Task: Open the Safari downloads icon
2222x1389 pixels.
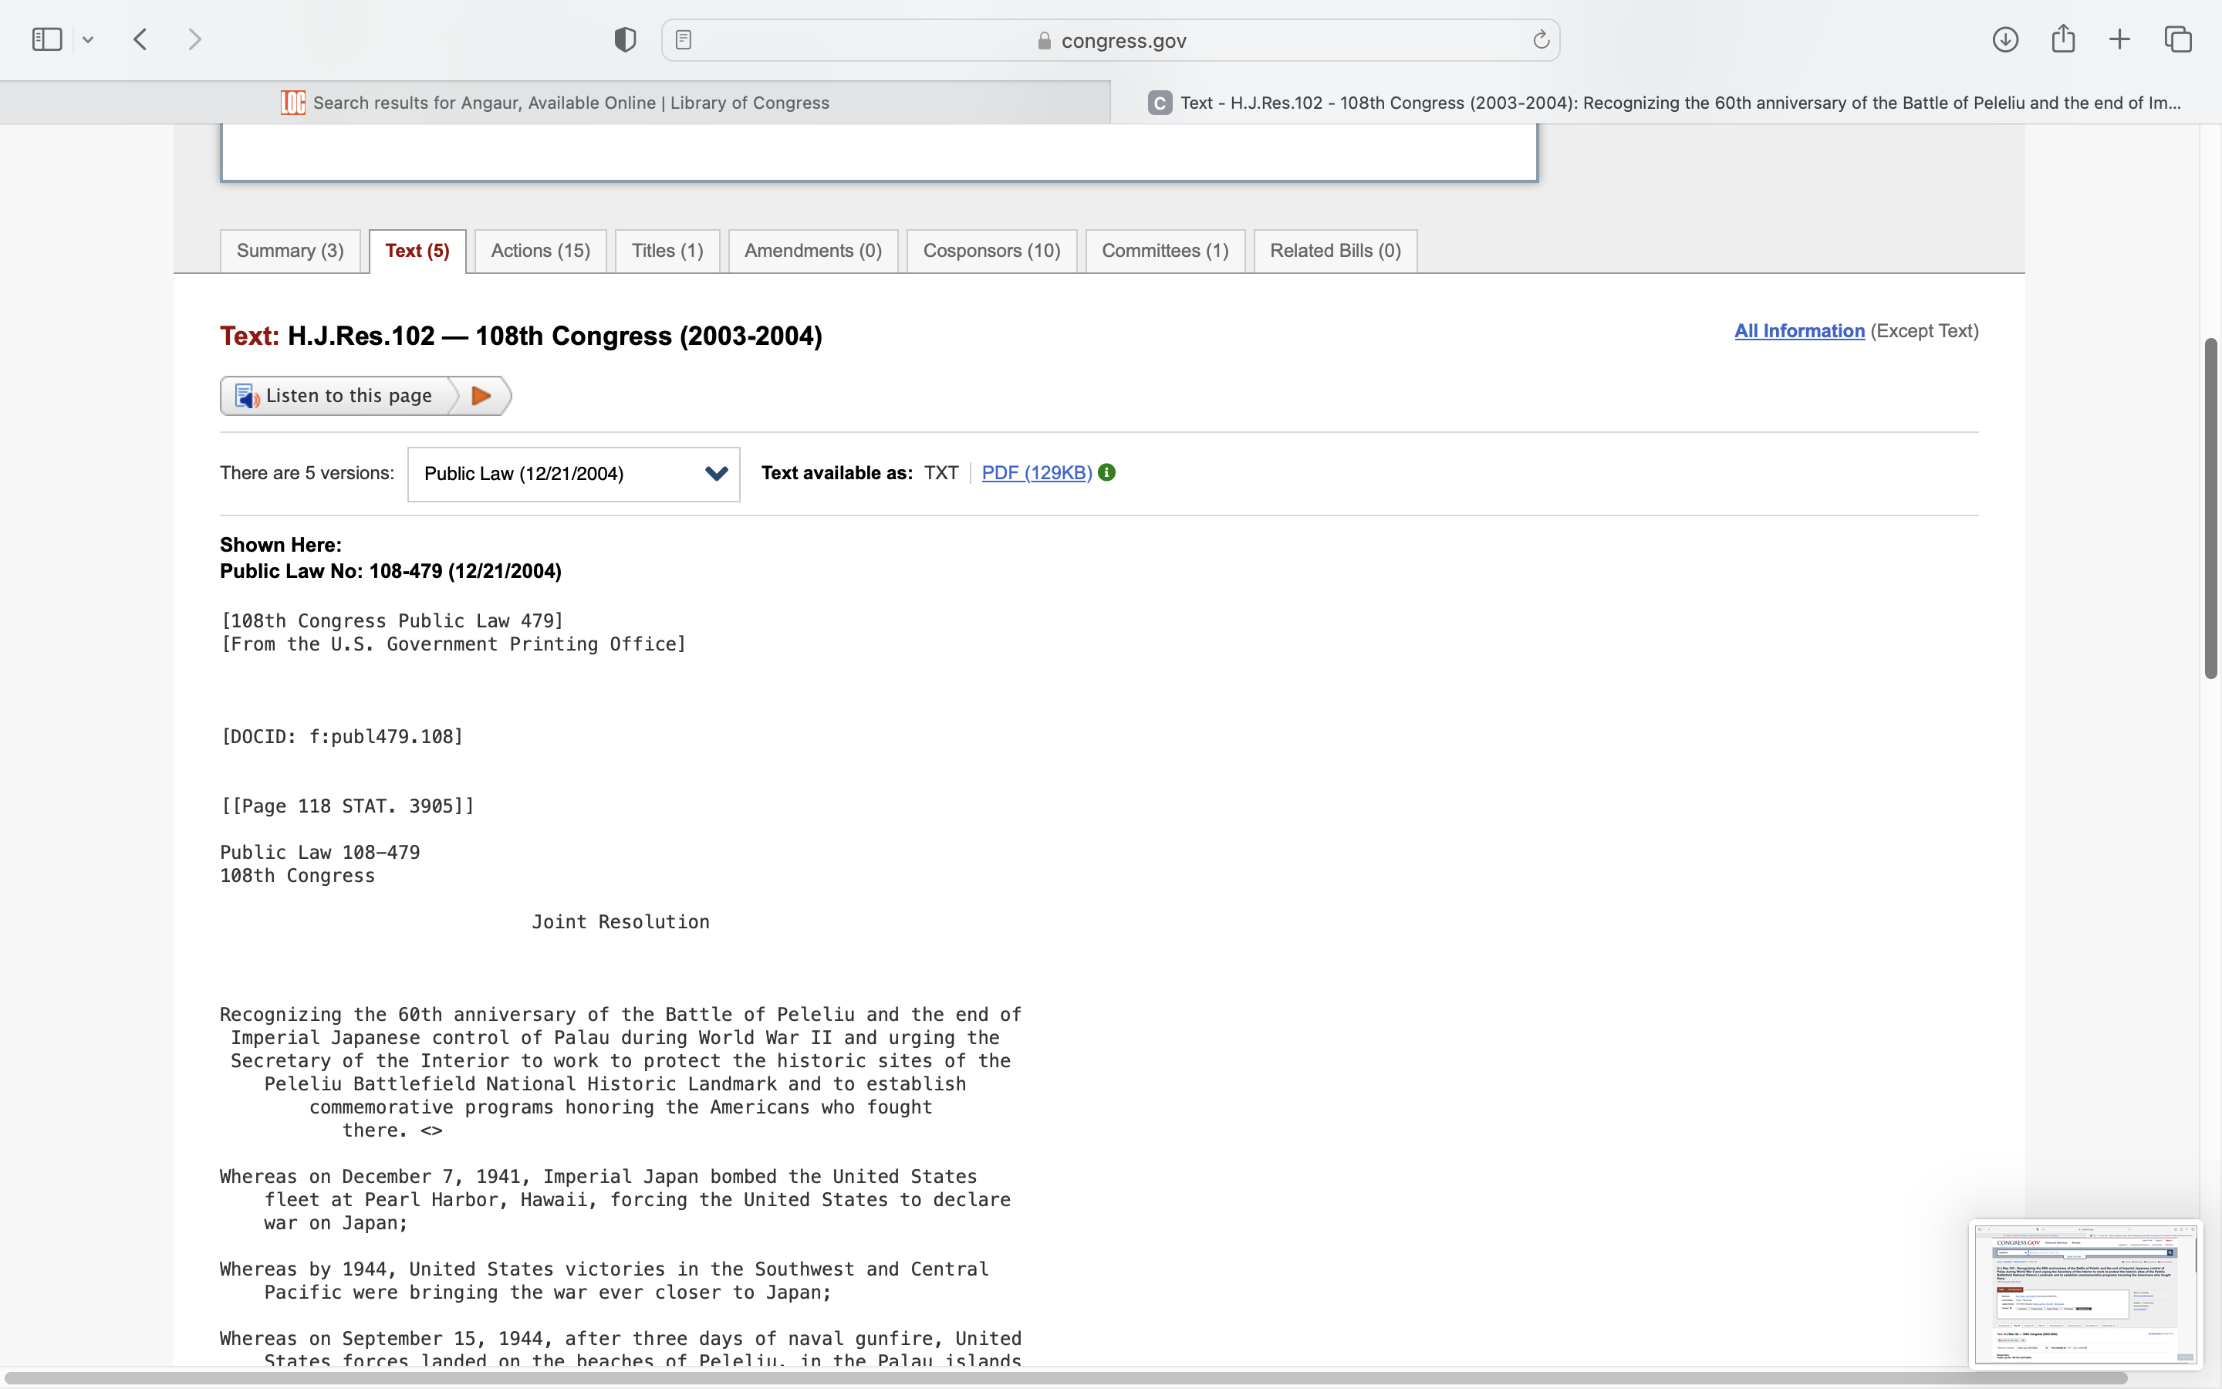Action: [2004, 39]
